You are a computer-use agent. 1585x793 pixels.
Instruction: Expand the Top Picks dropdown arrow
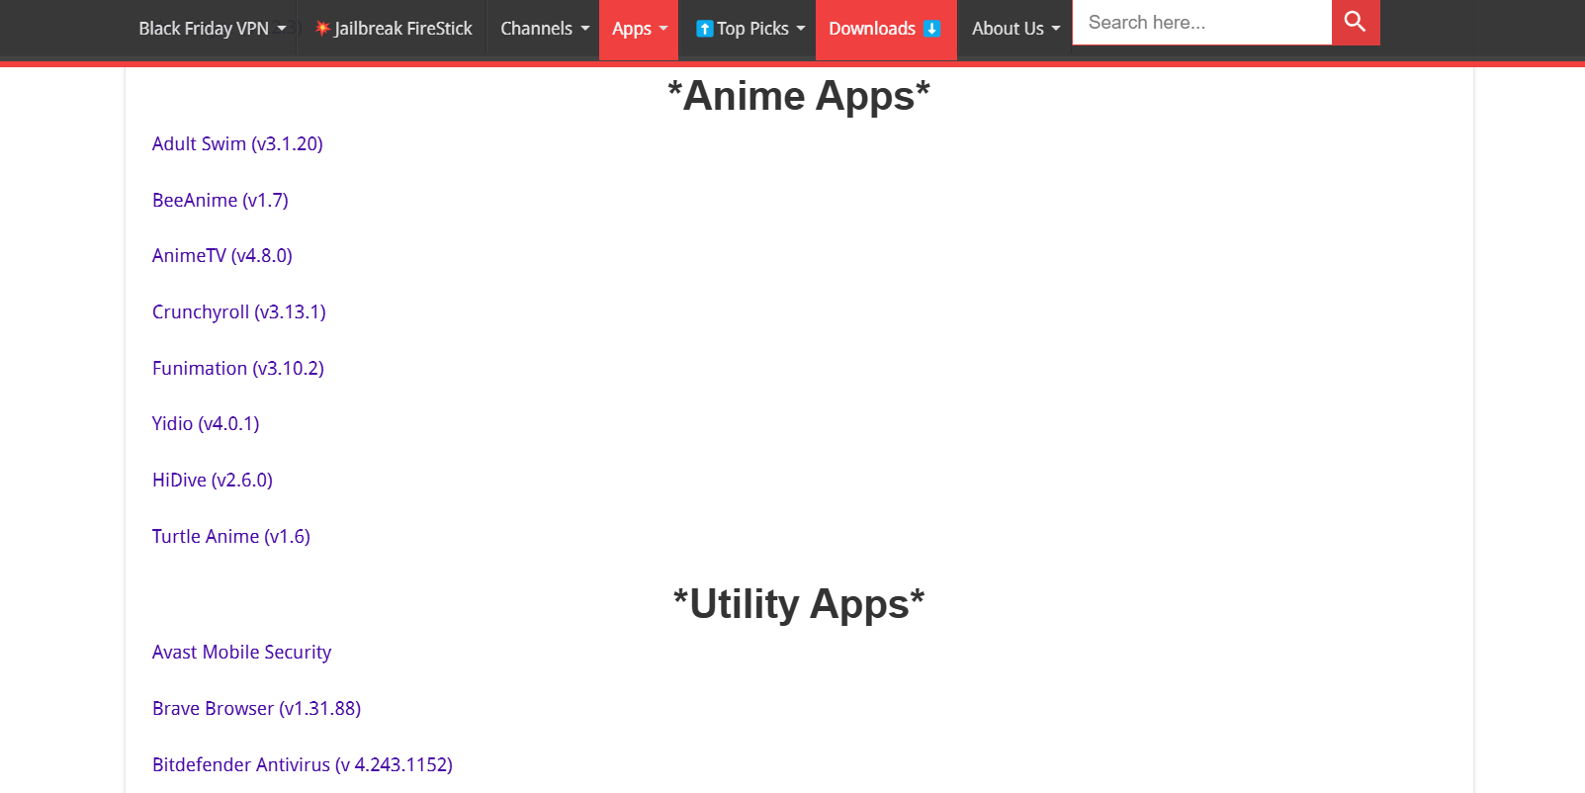click(801, 29)
